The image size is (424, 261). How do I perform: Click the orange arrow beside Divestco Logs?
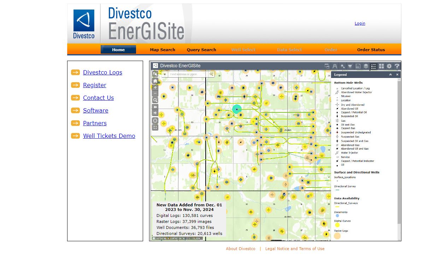pyautogui.click(x=75, y=72)
